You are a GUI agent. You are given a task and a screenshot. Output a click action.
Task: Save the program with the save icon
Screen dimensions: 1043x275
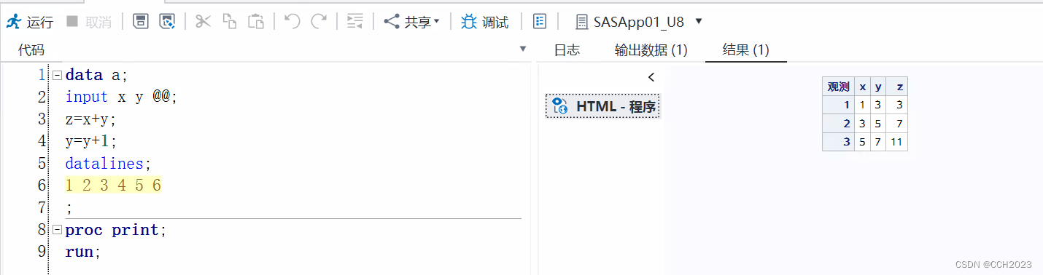[x=141, y=22]
